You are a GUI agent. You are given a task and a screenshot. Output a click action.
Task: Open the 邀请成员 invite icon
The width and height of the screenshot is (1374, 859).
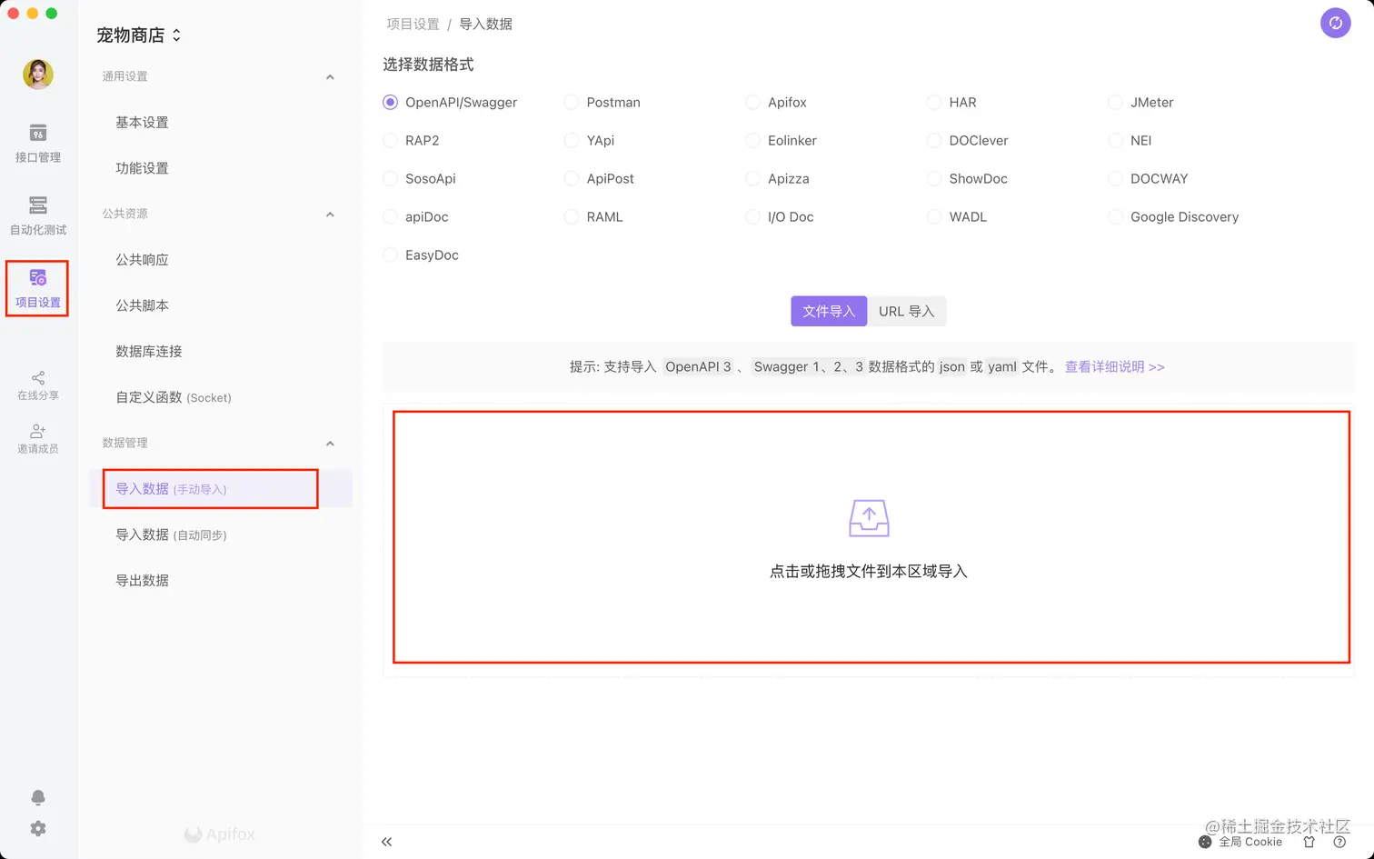pyautogui.click(x=37, y=439)
